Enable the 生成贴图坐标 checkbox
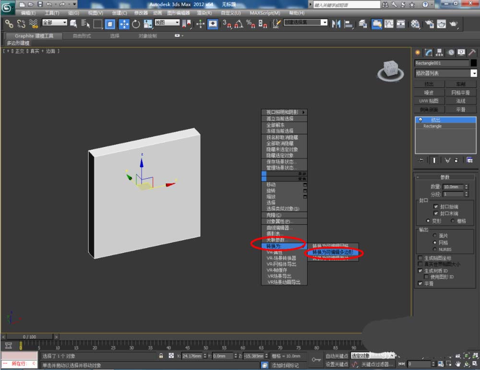The image size is (480, 370). tap(420, 258)
